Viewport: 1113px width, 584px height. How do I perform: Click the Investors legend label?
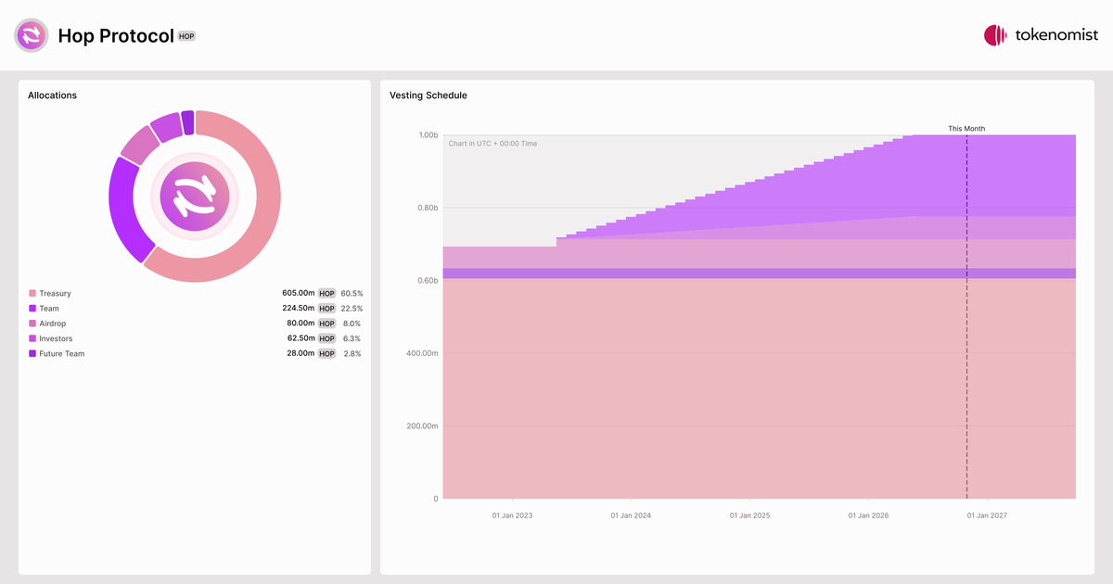point(56,338)
